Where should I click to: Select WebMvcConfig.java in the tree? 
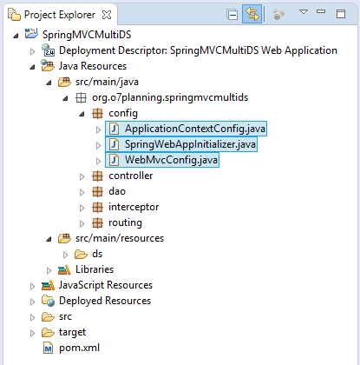(x=162, y=160)
